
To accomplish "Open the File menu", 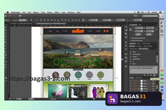I will 24,12.
